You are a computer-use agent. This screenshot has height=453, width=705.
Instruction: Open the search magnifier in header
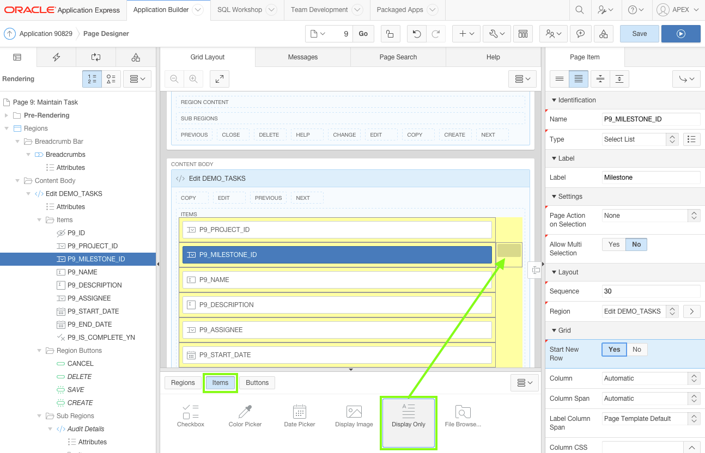pyautogui.click(x=580, y=10)
